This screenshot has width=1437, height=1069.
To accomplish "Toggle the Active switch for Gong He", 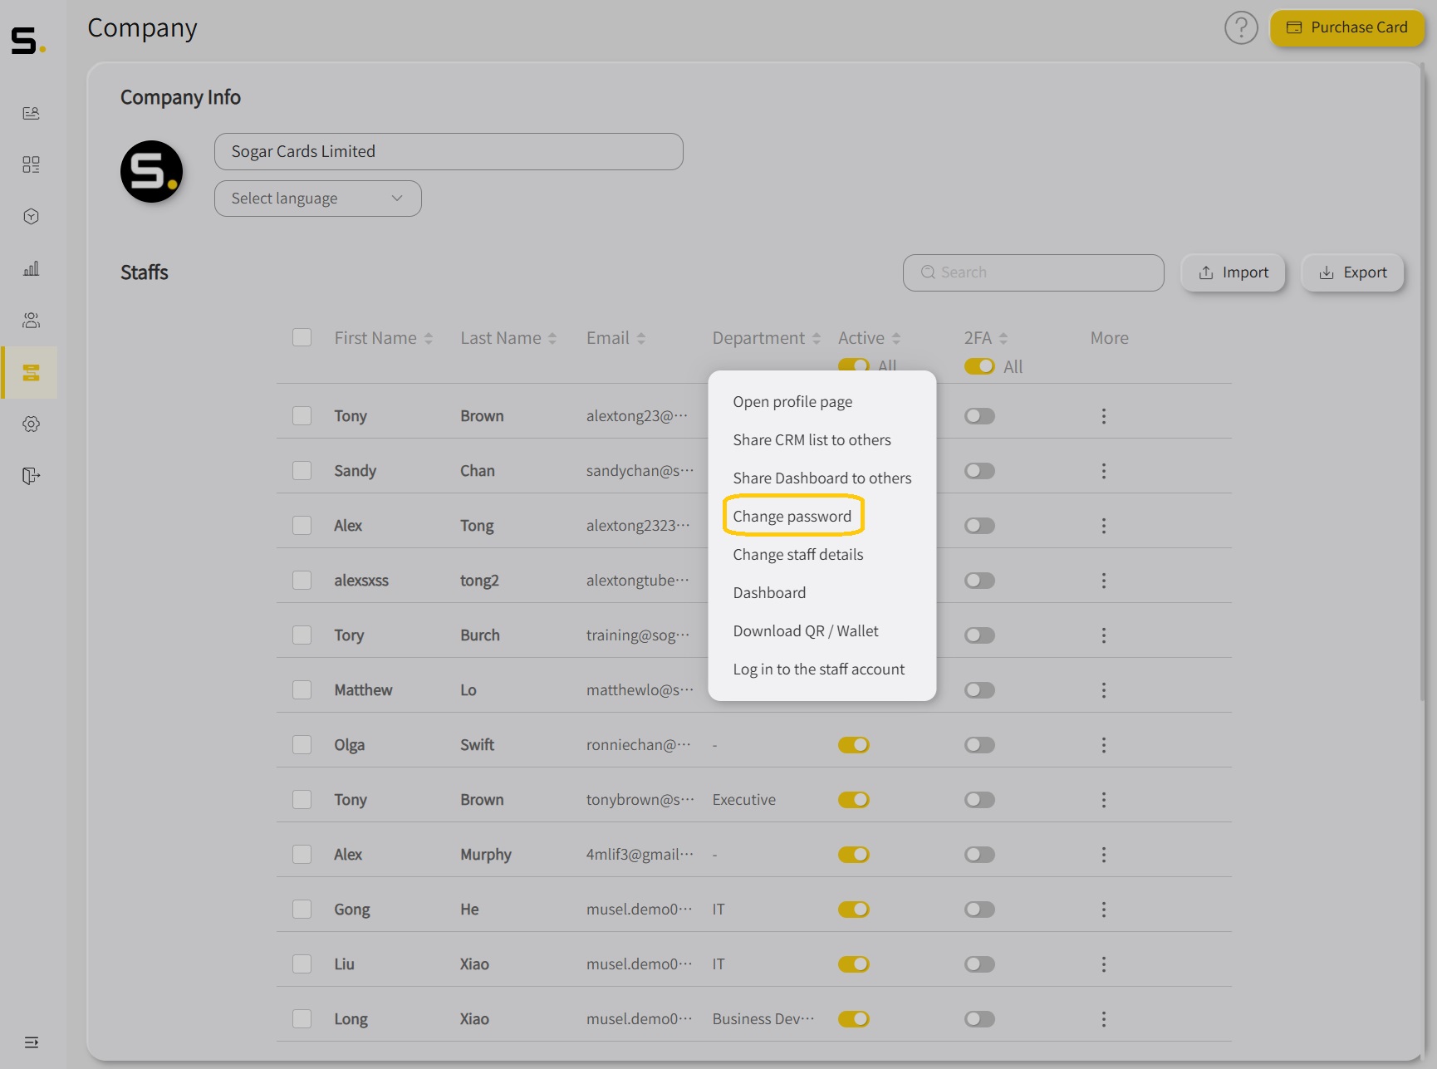I will [853, 910].
